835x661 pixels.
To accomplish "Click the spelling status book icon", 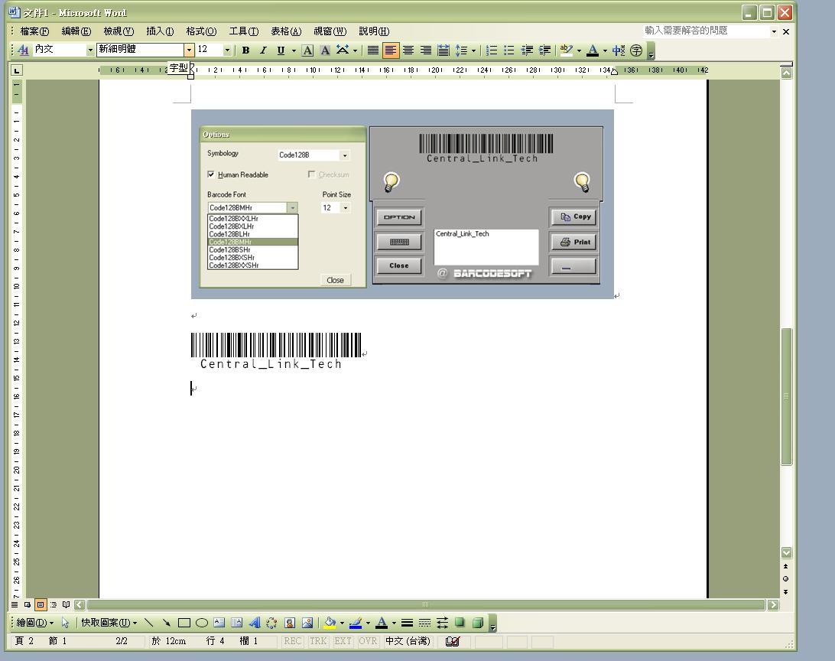I will pyautogui.click(x=452, y=641).
